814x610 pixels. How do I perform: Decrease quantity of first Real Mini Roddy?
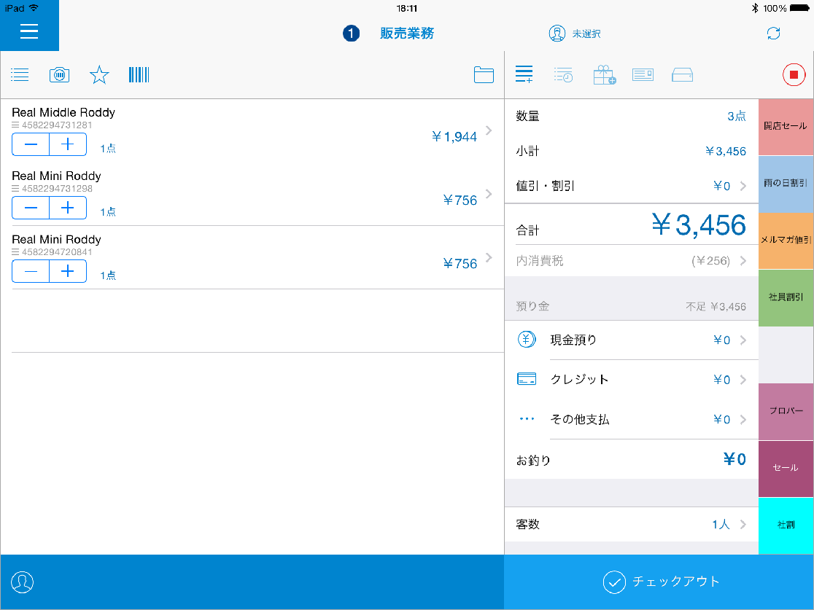pyautogui.click(x=31, y=208)
